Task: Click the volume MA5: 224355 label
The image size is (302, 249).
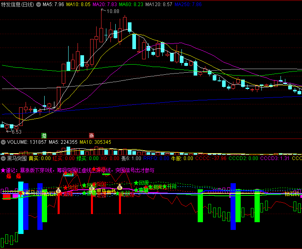Action: pos(63,142)
